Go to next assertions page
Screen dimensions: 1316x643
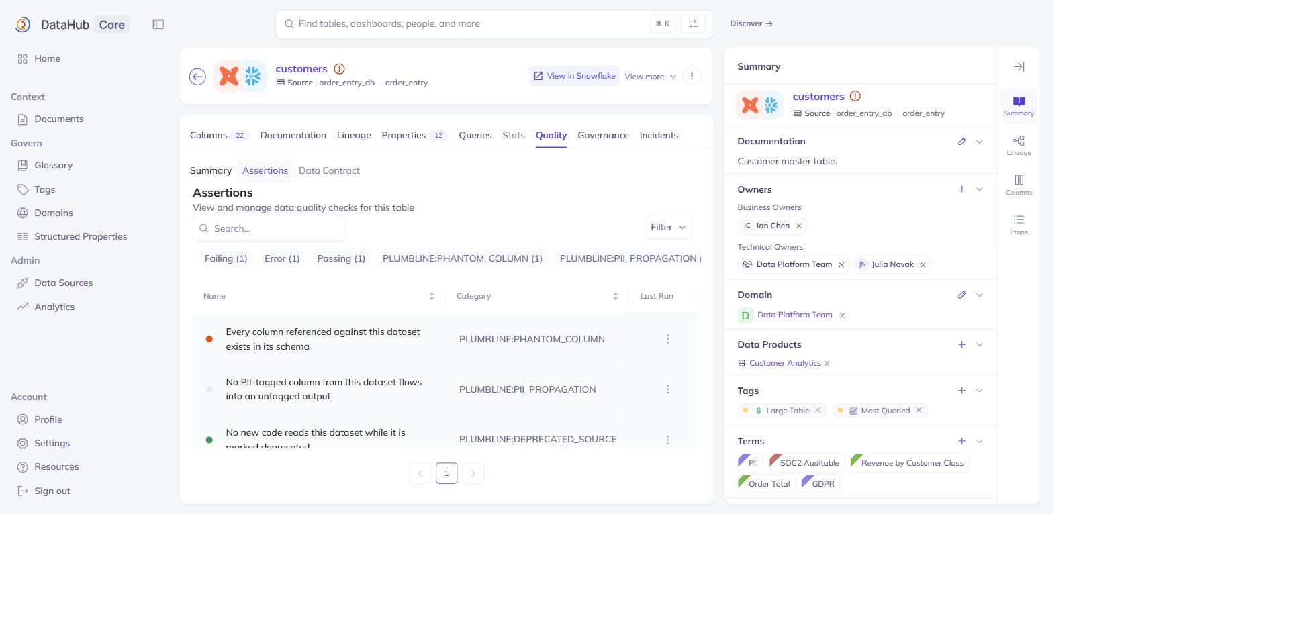click(473, 474)
